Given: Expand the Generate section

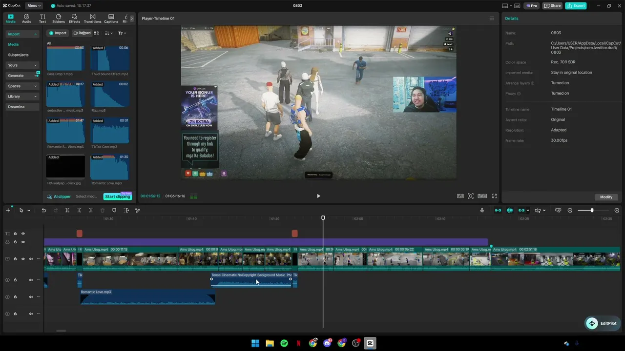Looking at the screenshot, I should 22,76.
